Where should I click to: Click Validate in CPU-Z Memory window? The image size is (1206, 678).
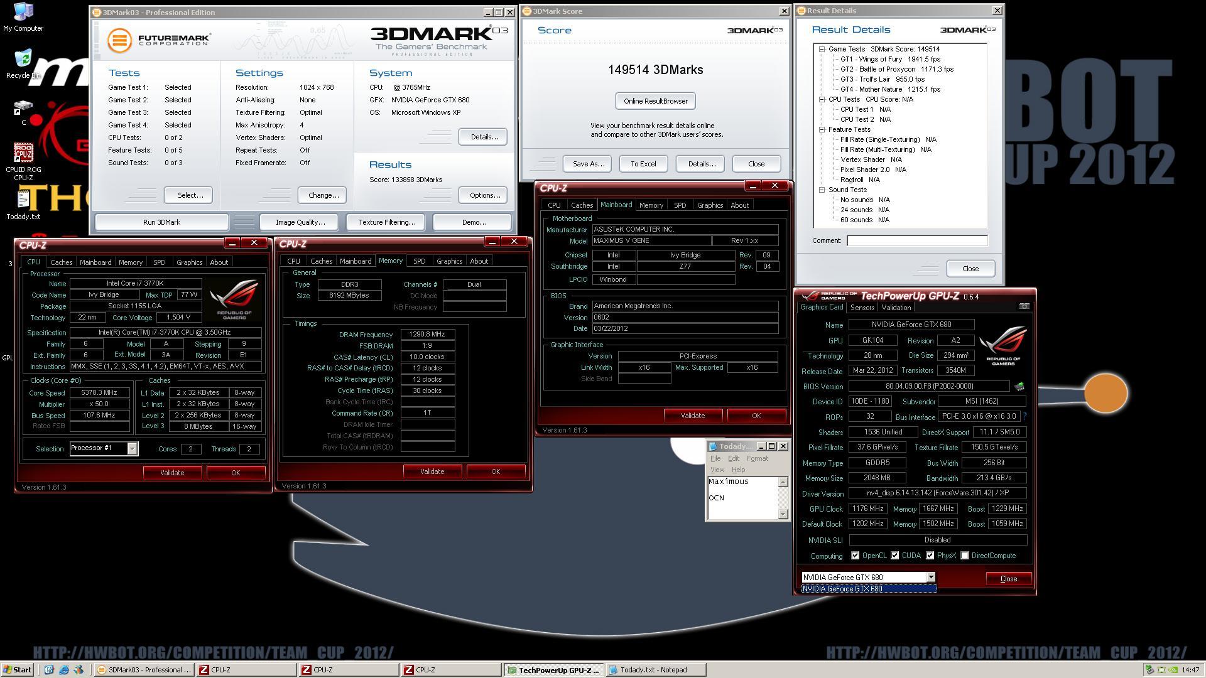[x=432, y=471]
